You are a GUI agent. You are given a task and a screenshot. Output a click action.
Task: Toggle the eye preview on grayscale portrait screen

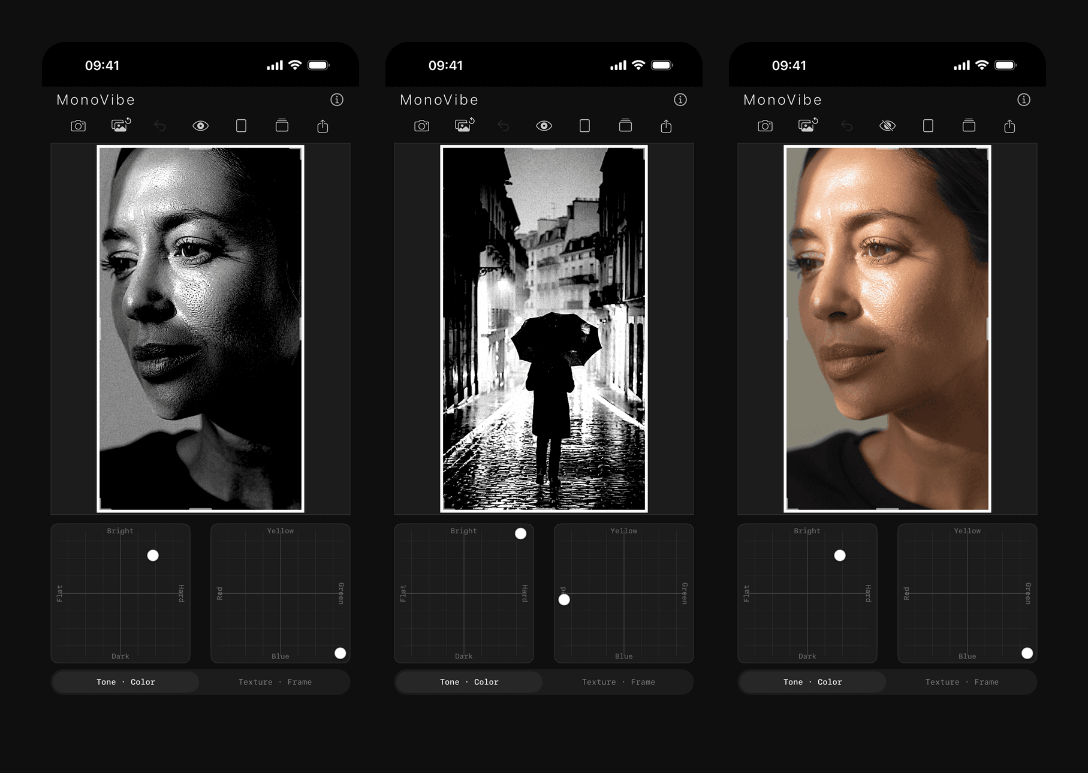[x=201, y=126]
